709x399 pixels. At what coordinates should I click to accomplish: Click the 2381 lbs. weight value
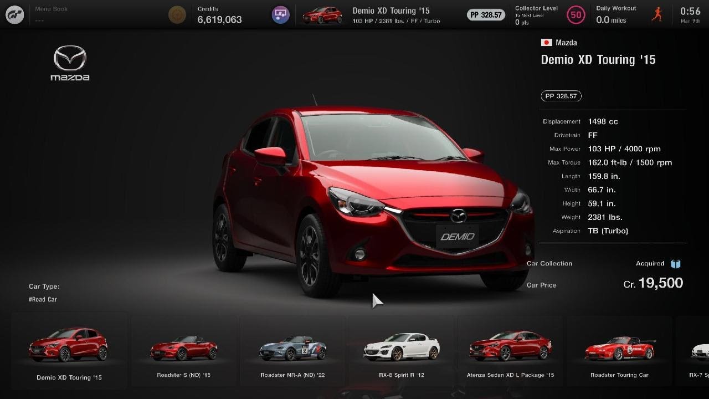(x=605, y=217)
